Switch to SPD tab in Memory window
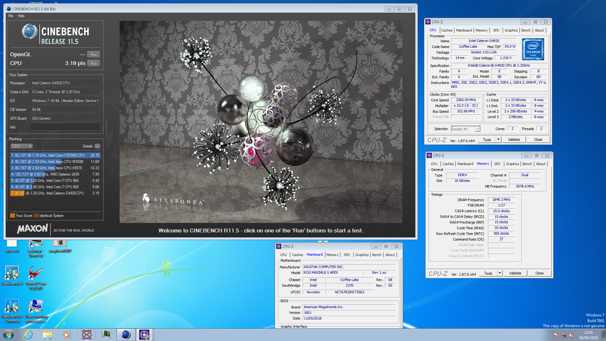Viewport: 606px width, 341px height. (497, 164)
